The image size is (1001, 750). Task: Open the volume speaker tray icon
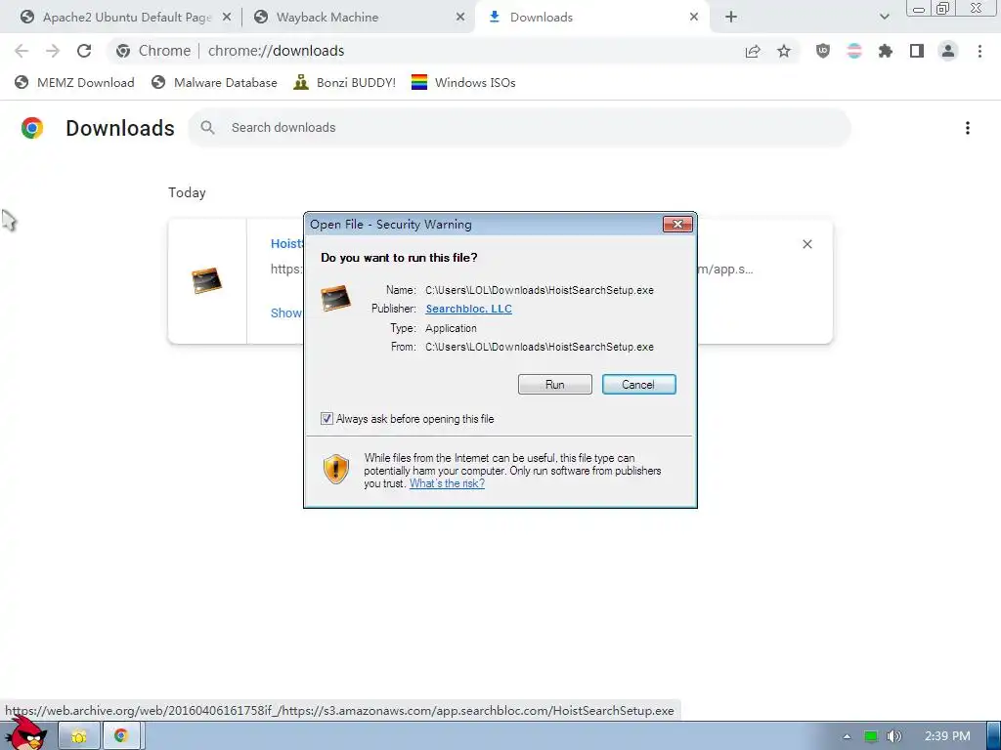tap(894, 736)
